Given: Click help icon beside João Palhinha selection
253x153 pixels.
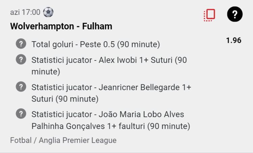Looking at the screenshot, I should pyautogui.click(x=21, y=113).
